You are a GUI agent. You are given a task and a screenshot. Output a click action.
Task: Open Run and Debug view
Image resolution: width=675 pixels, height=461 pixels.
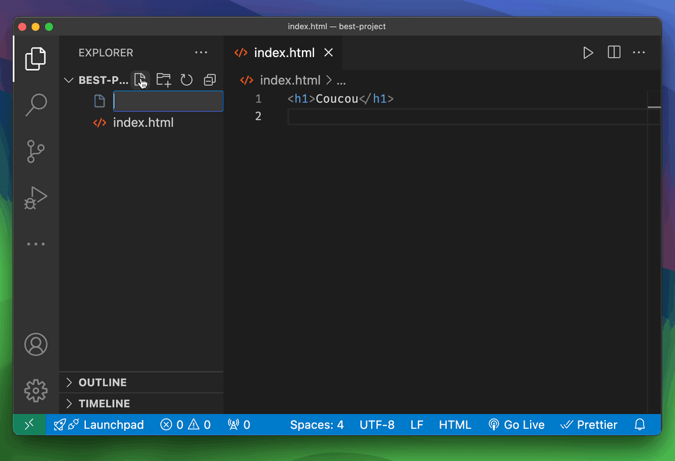[x=36, y=197]
